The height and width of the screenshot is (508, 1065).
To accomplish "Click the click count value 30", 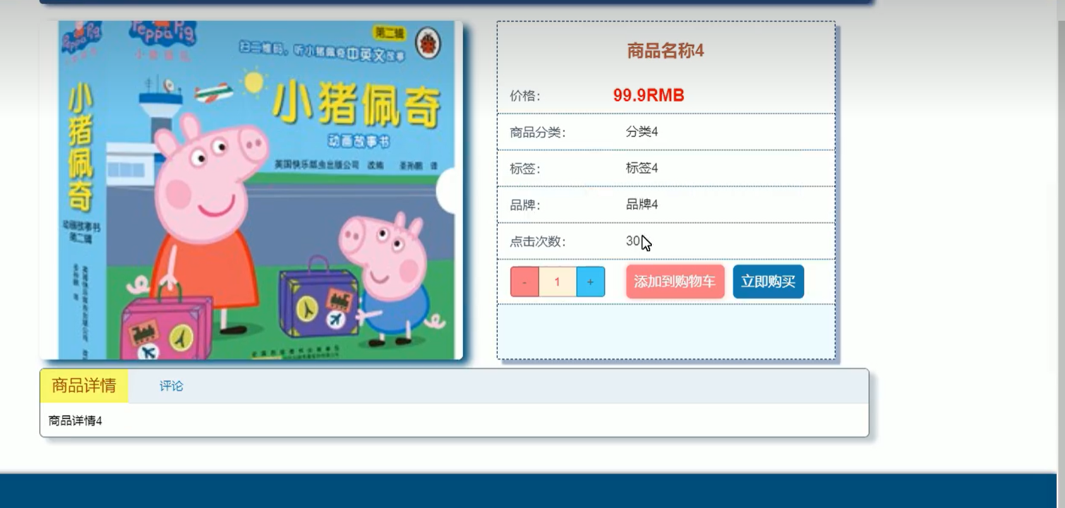I will pos(633,241).
